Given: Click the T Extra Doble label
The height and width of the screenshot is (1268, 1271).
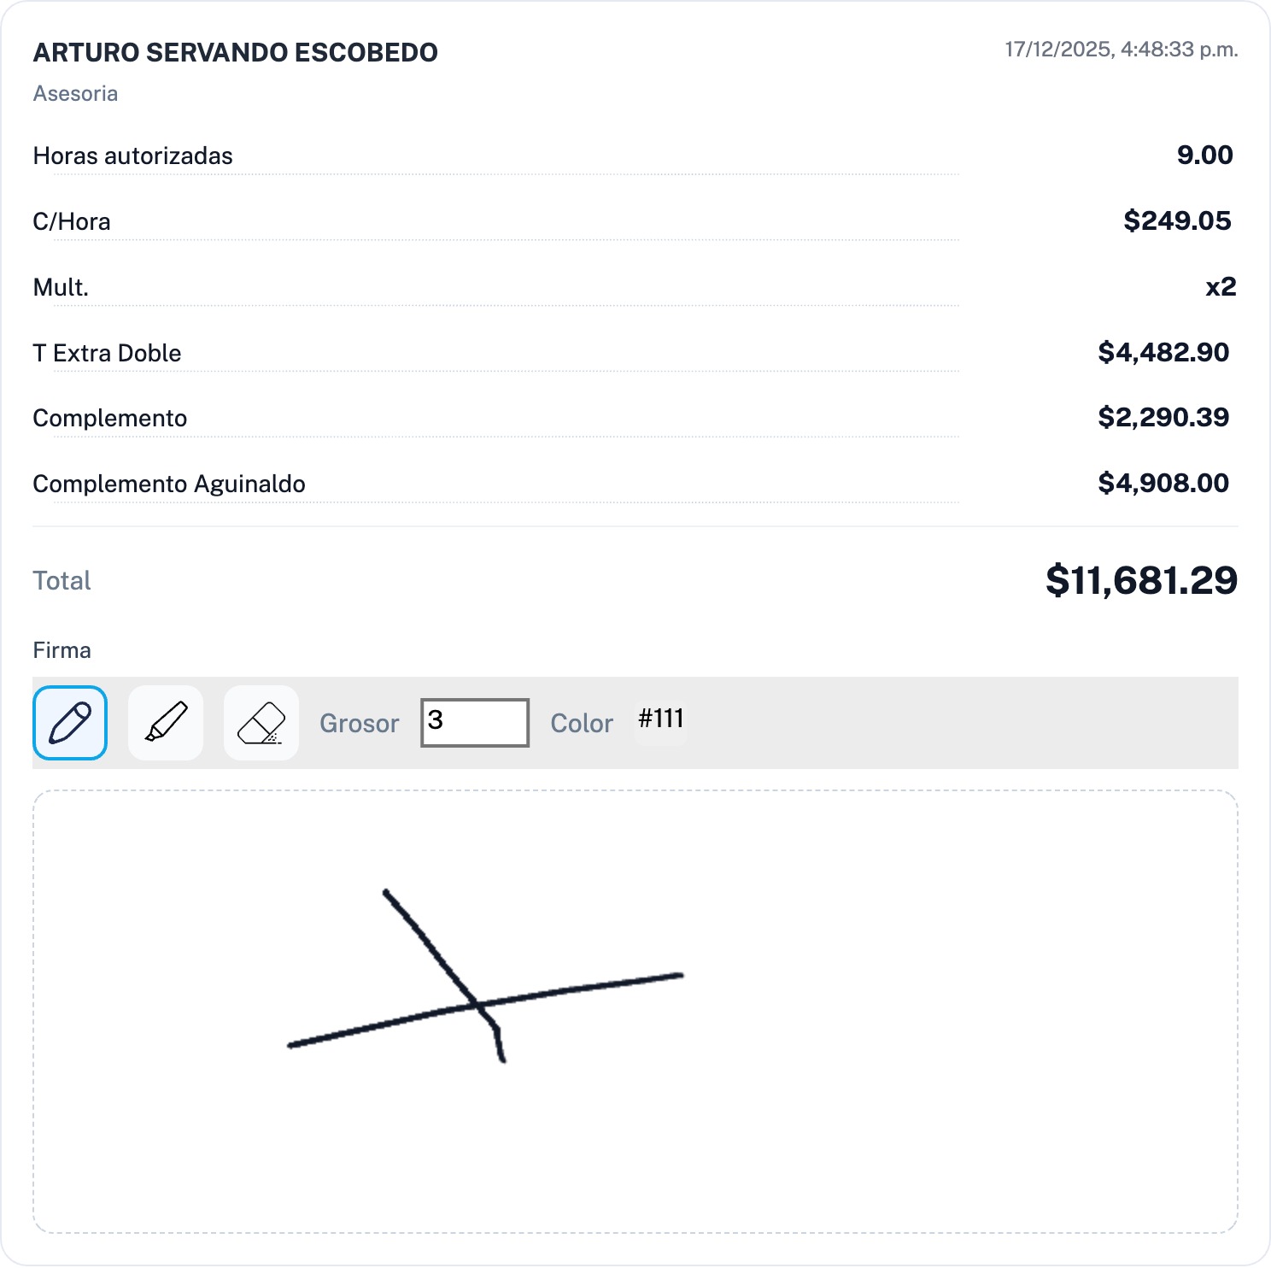Looking at the screenshot, I should coord(107,354).
